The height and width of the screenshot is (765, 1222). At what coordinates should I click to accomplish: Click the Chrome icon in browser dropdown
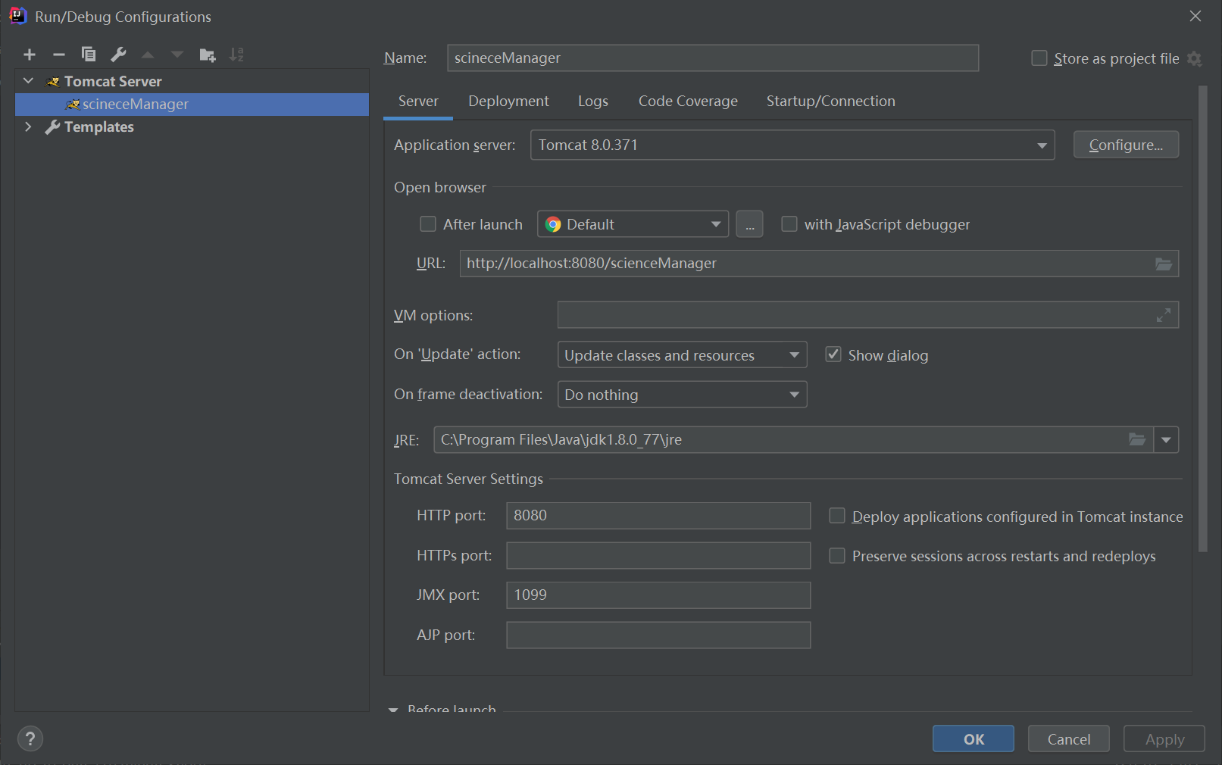pyautogui.click(x=553, y=224)
